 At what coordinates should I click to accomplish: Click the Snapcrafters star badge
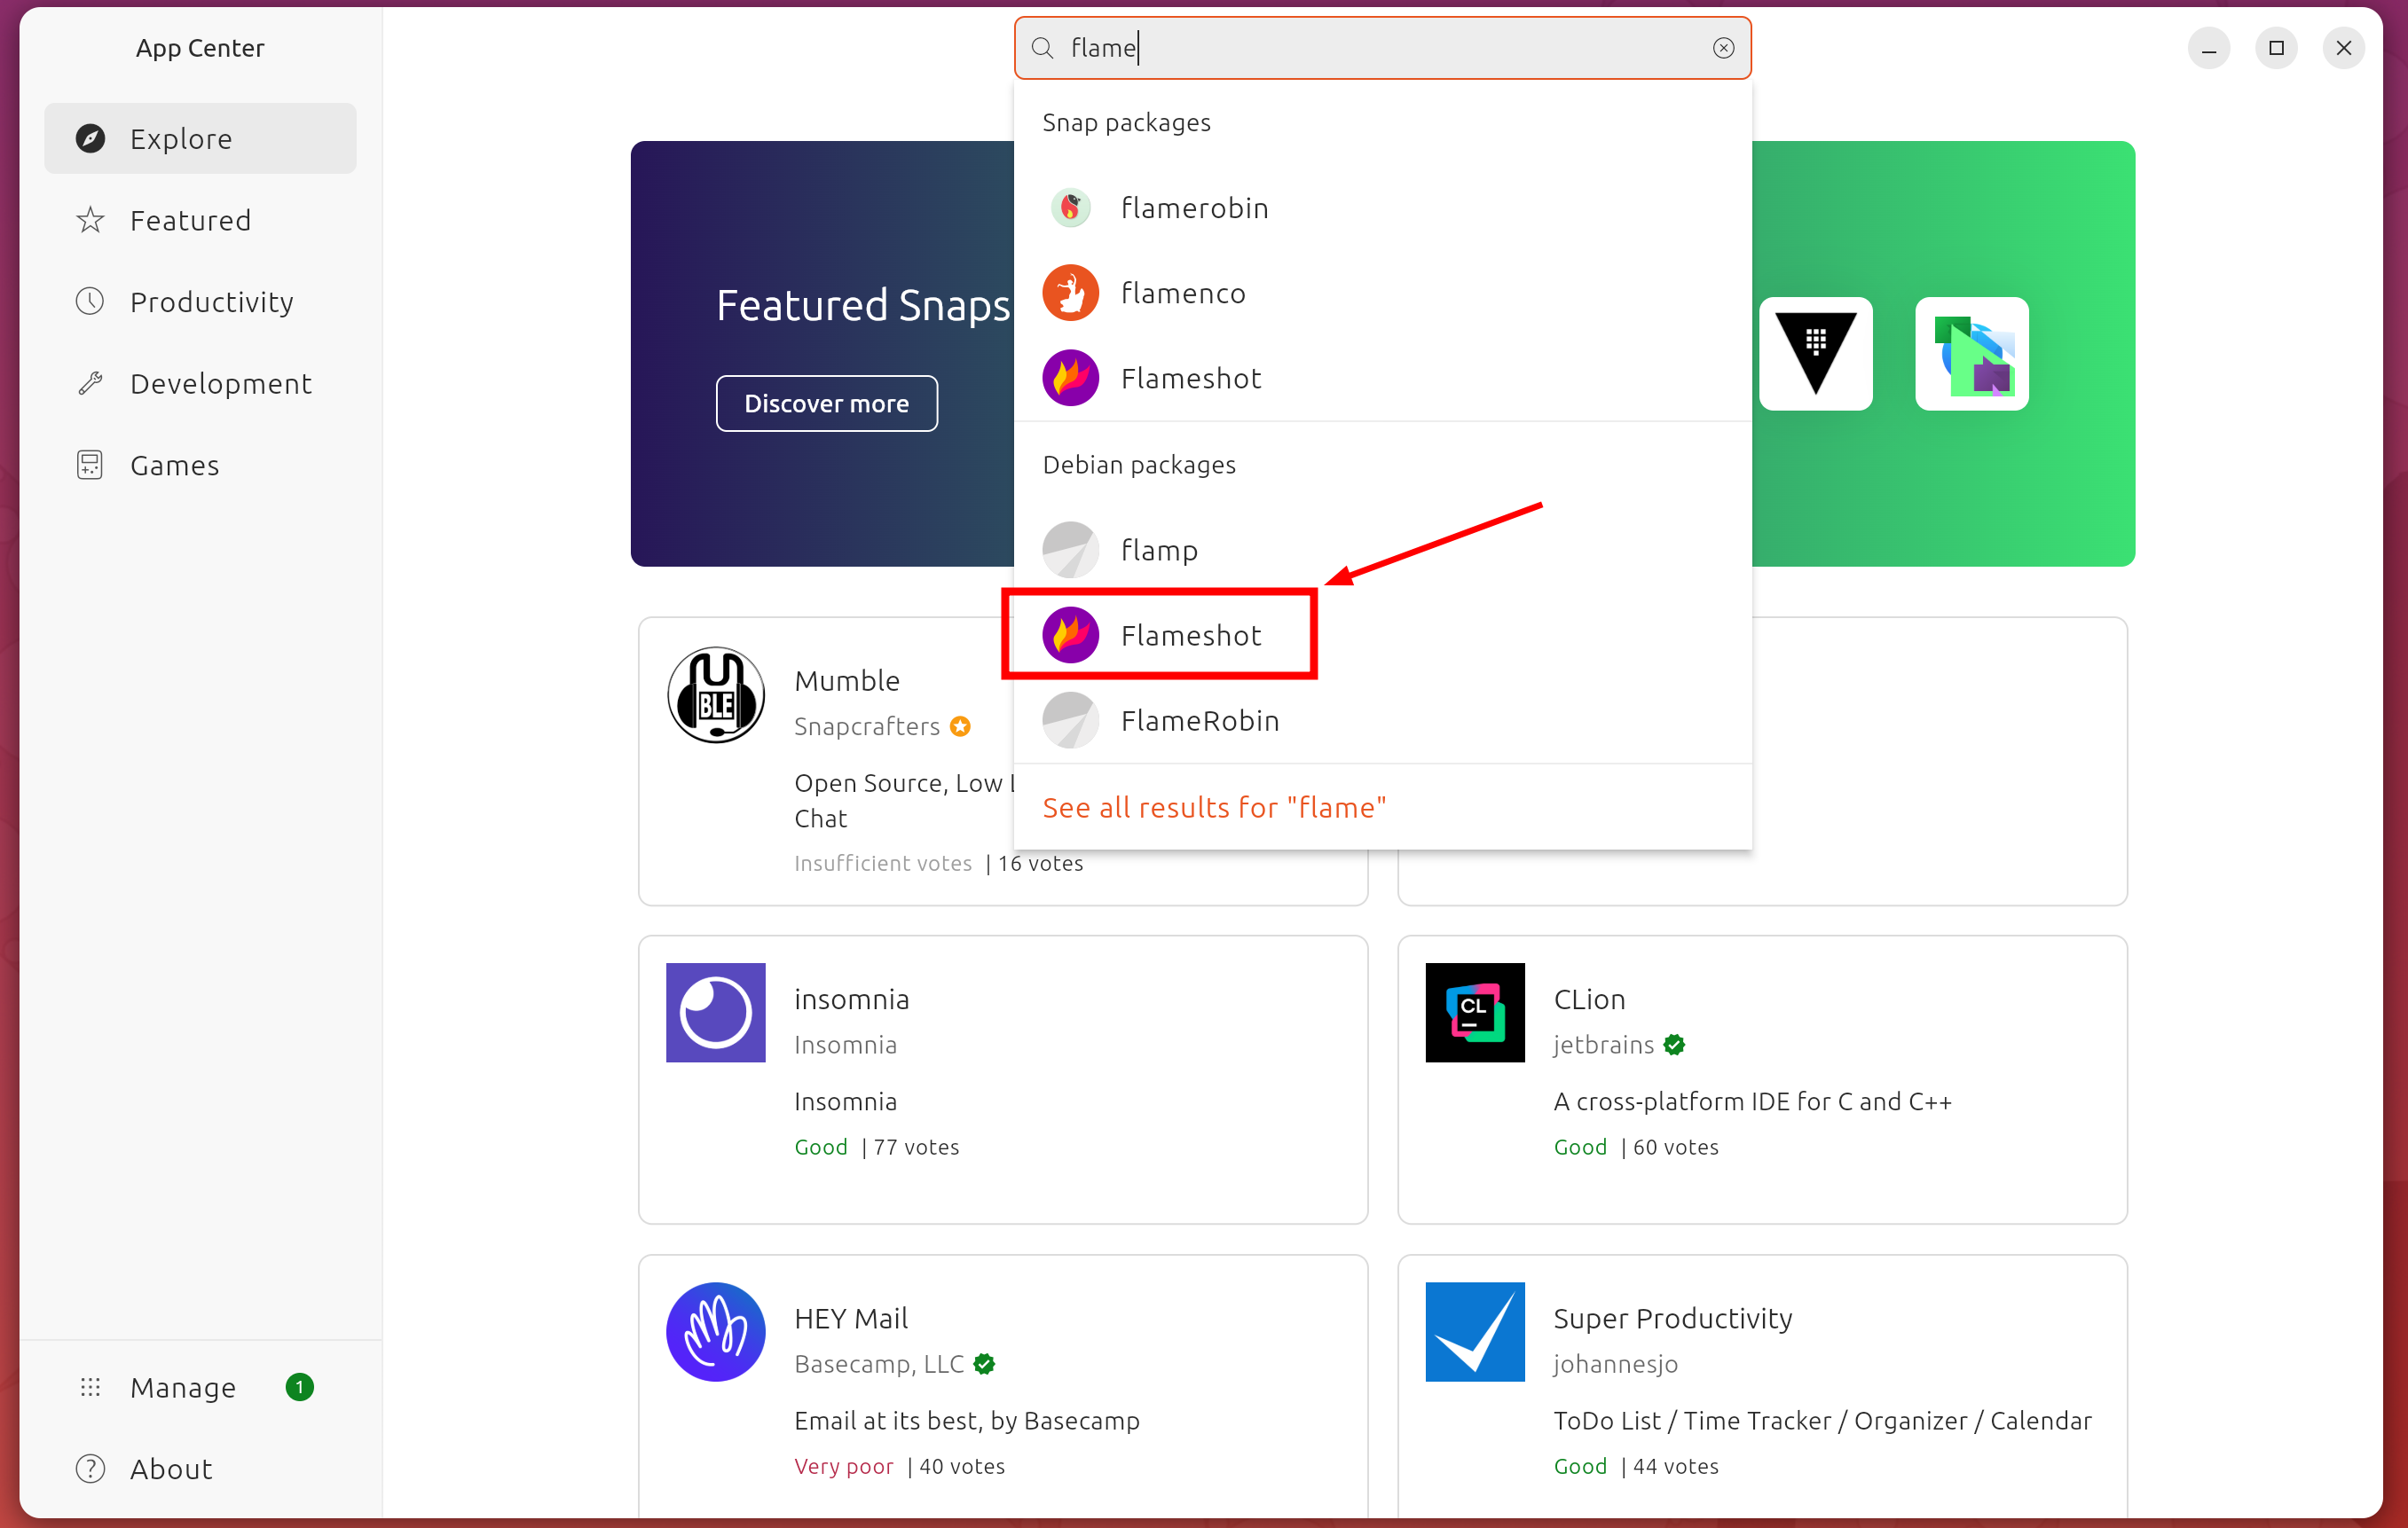click(x=960, y=726)
